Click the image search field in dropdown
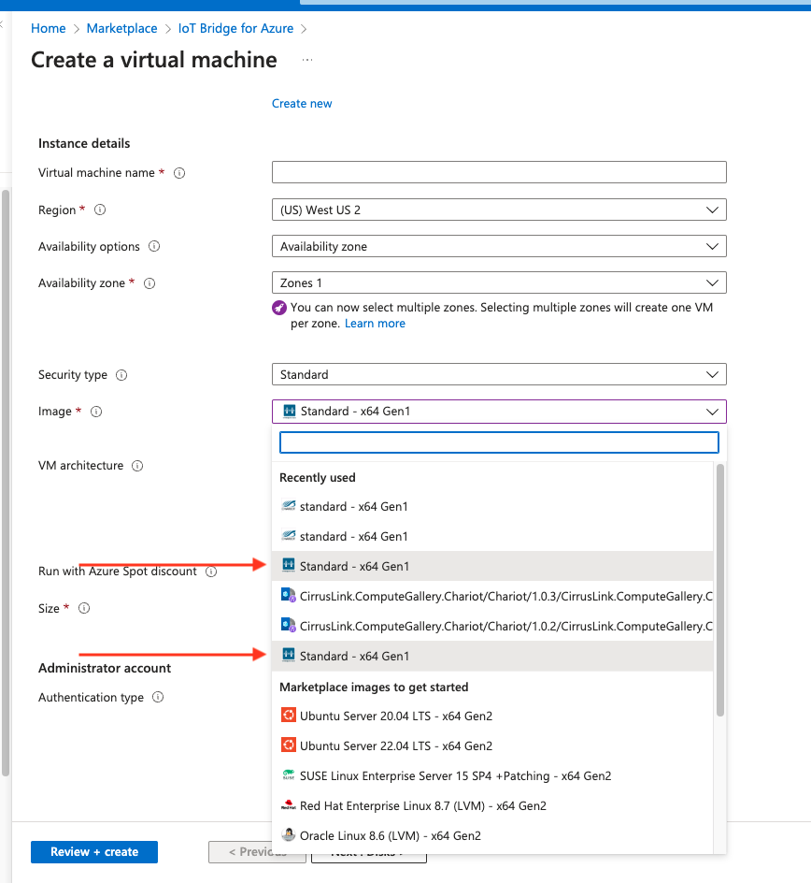Screen dimensions: 811x883 498,442
